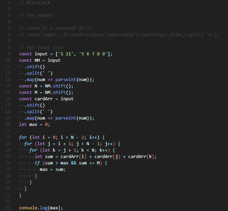This screenshot has height=211, width=228.
Task: Click the closing brace on line 31
Action: click(x=20, y=195)
